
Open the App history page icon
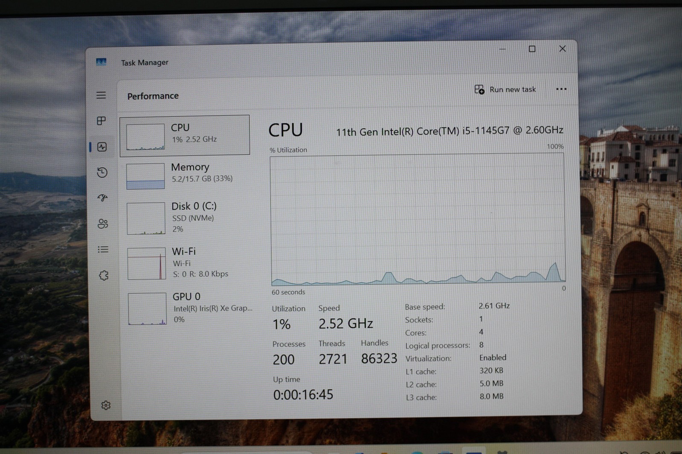pyautogui.click(x=102, y=172)
